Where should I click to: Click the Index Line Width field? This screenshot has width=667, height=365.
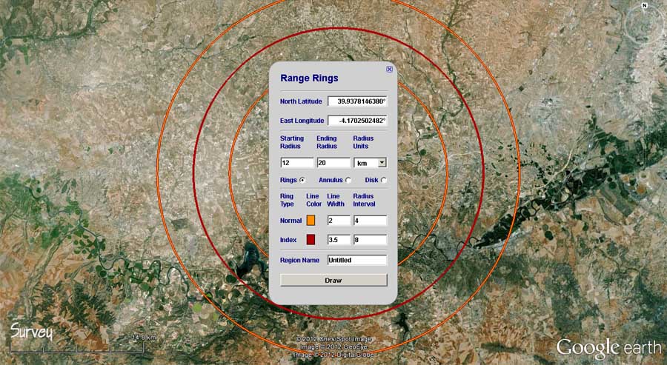tap(338, 240)
